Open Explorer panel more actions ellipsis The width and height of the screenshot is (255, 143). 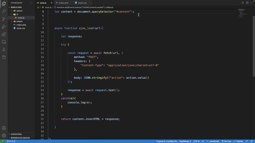(31, 3)
